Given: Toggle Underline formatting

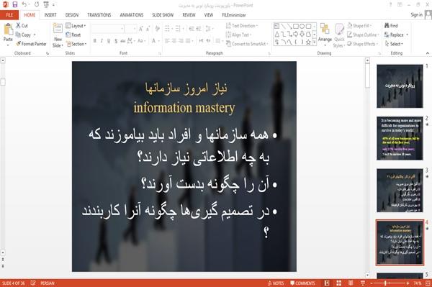Looking at the screenshot, I should 109,41.
